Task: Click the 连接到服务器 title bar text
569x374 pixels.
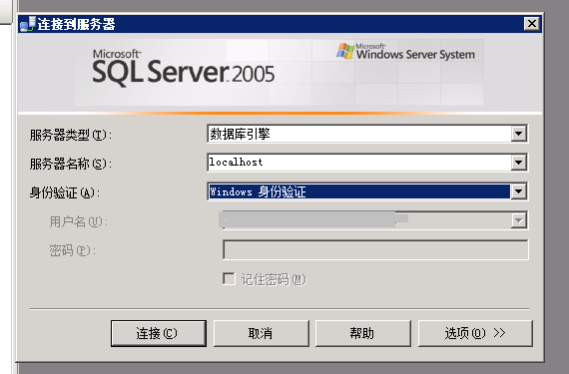Action: click(x=76, y=24)
